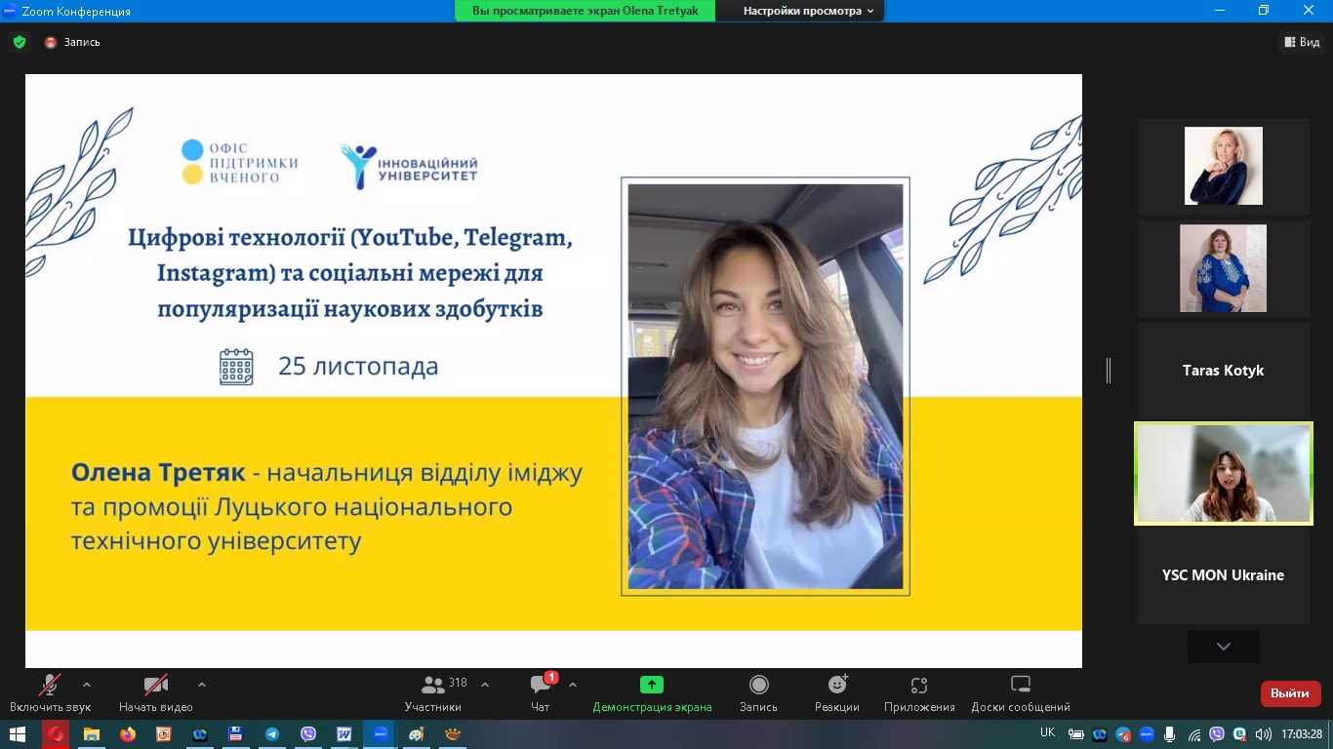Click the Запись record button in toolbar

[758, 692]
